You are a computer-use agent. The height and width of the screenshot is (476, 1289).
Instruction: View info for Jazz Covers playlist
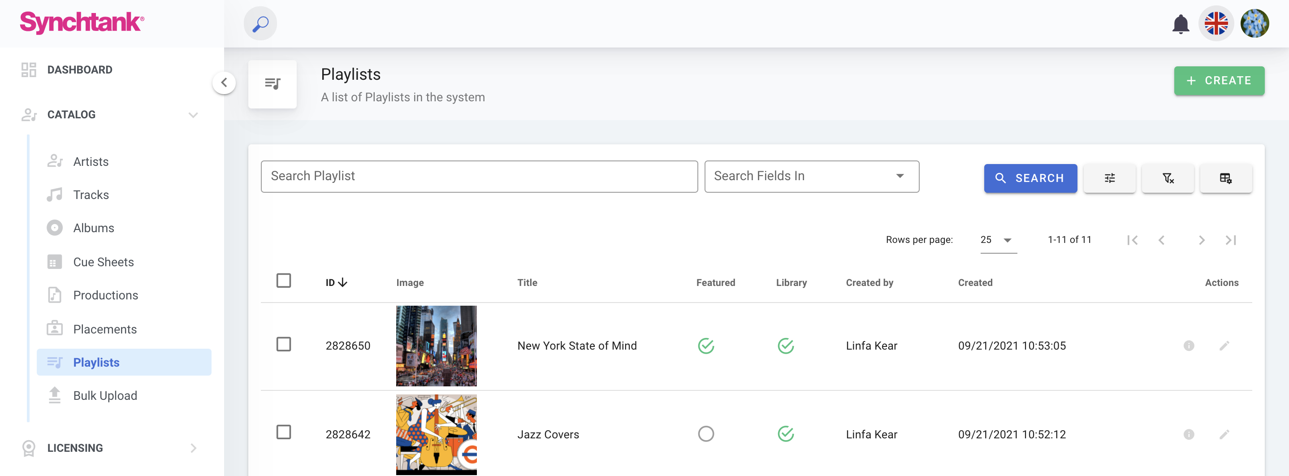[1189, 434]
